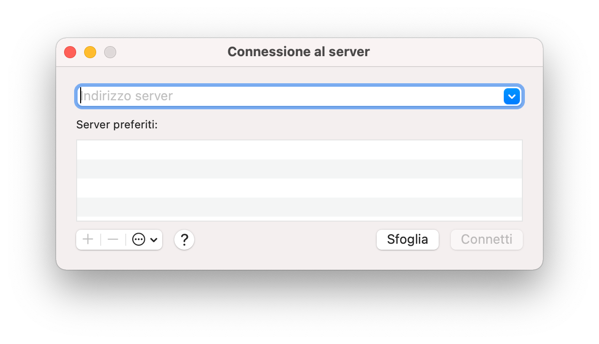599x344 pixels.
Task: Click the gray disabled zoom window button
Action: coord(110,52)
